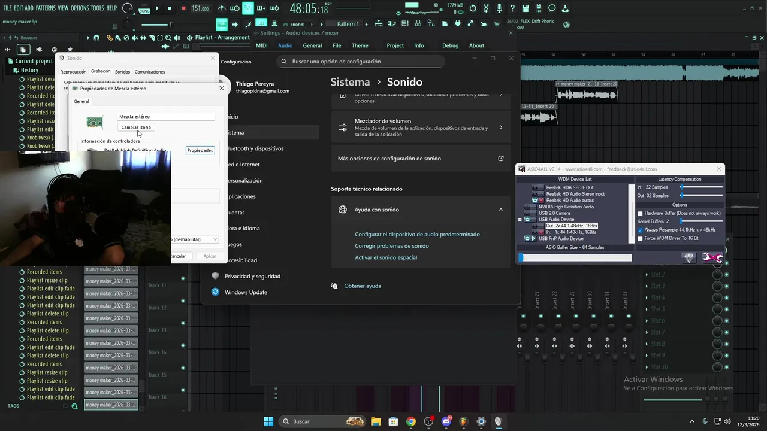
Task: Open the File Explorer icon on taskbar
Action: [376, 421]
